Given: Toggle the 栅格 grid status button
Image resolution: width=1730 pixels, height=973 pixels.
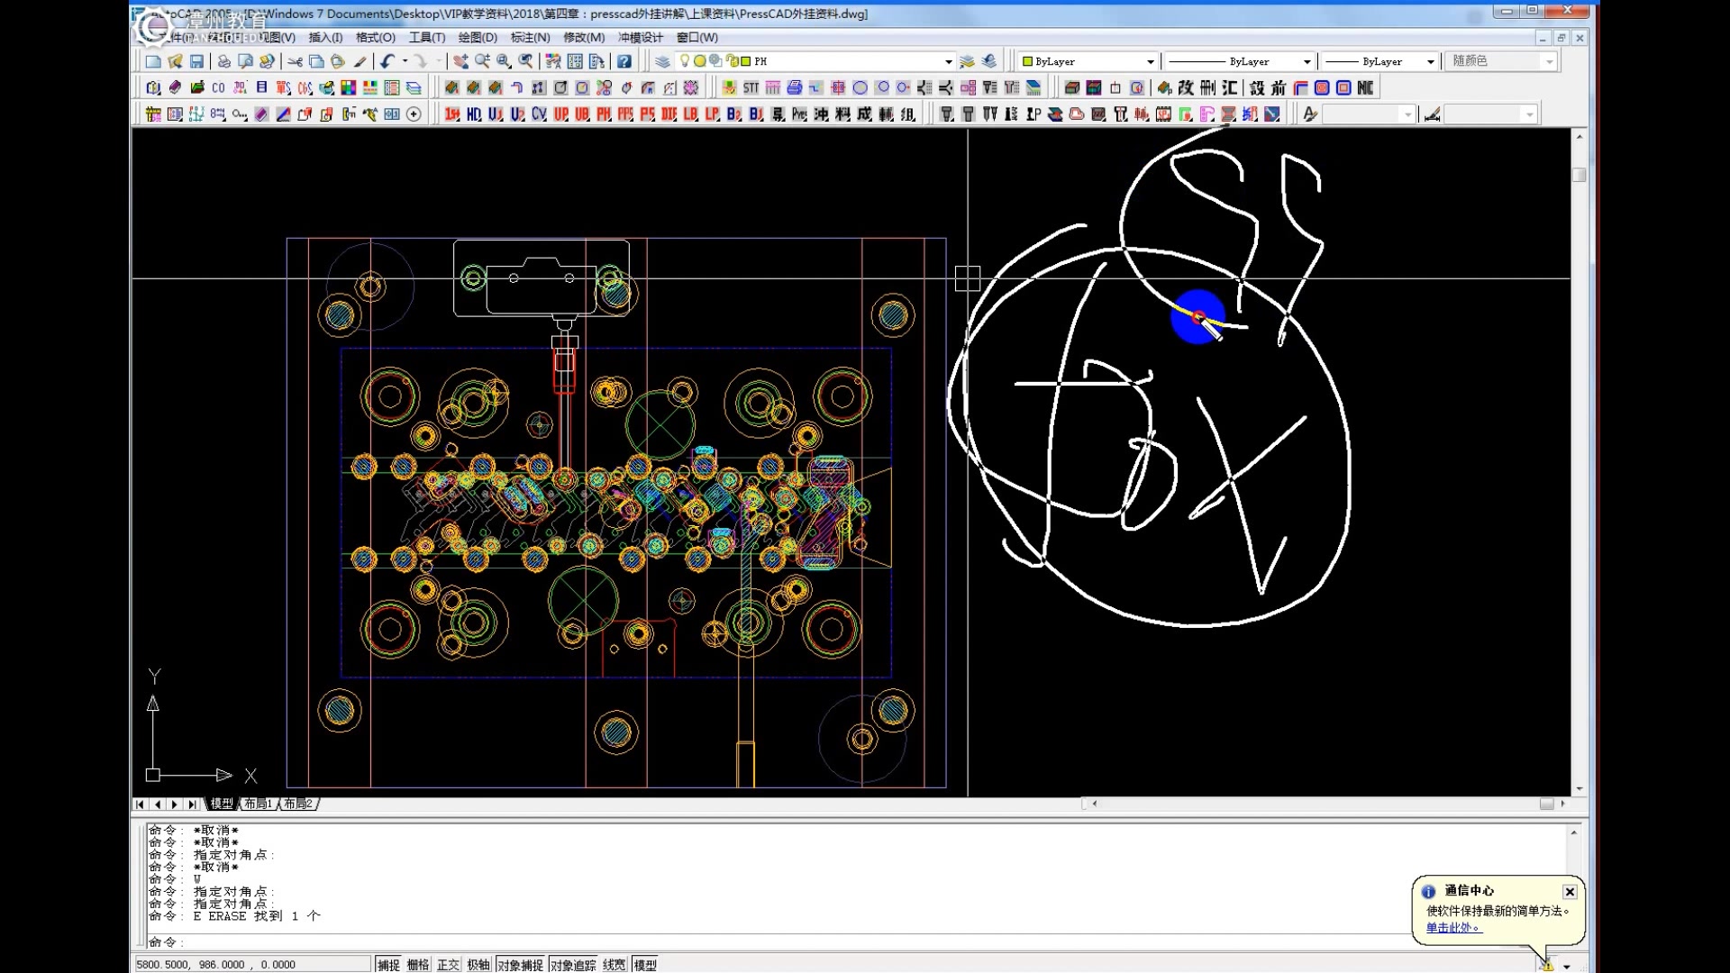Looking at the screenshot, I should pos(418,965).
